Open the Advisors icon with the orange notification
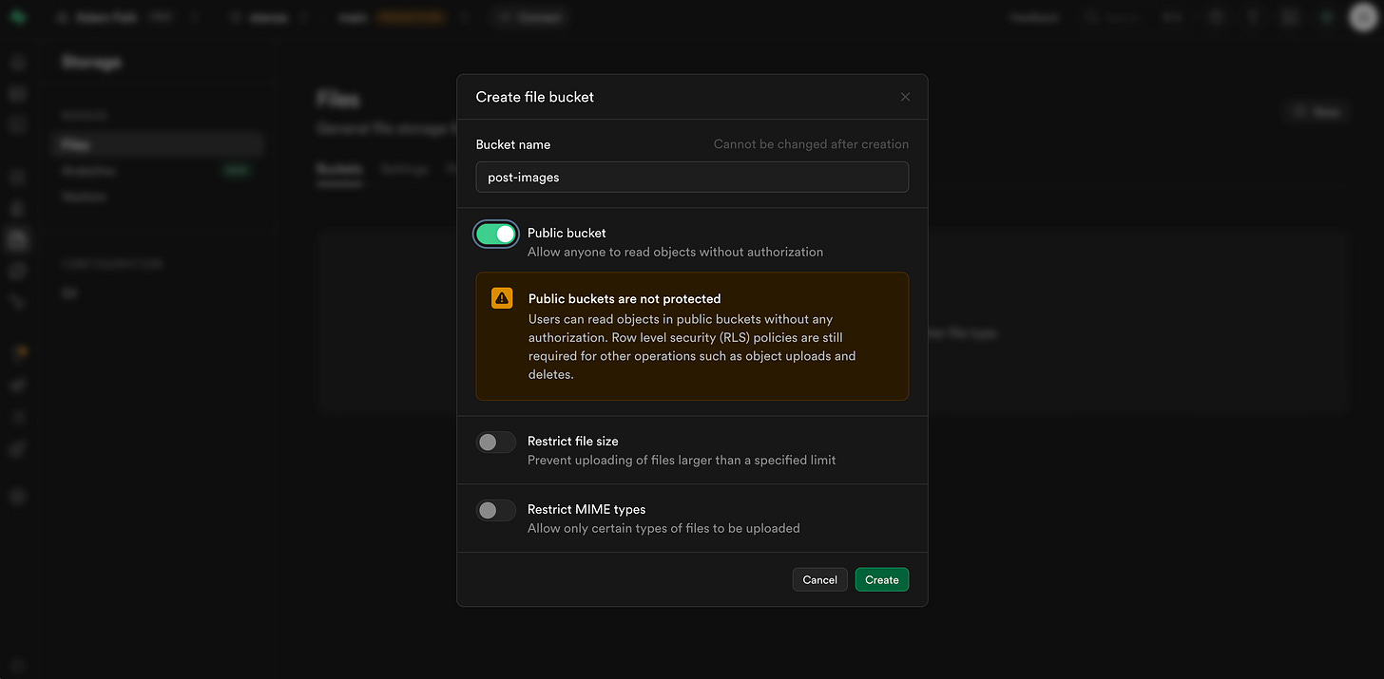 (17, 351)
